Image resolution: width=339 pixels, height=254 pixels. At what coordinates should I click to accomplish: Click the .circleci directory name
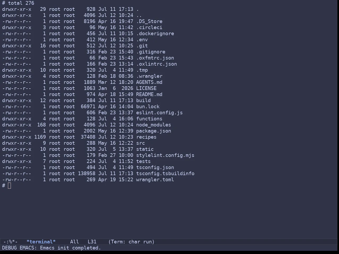click(x=149, y=27)
